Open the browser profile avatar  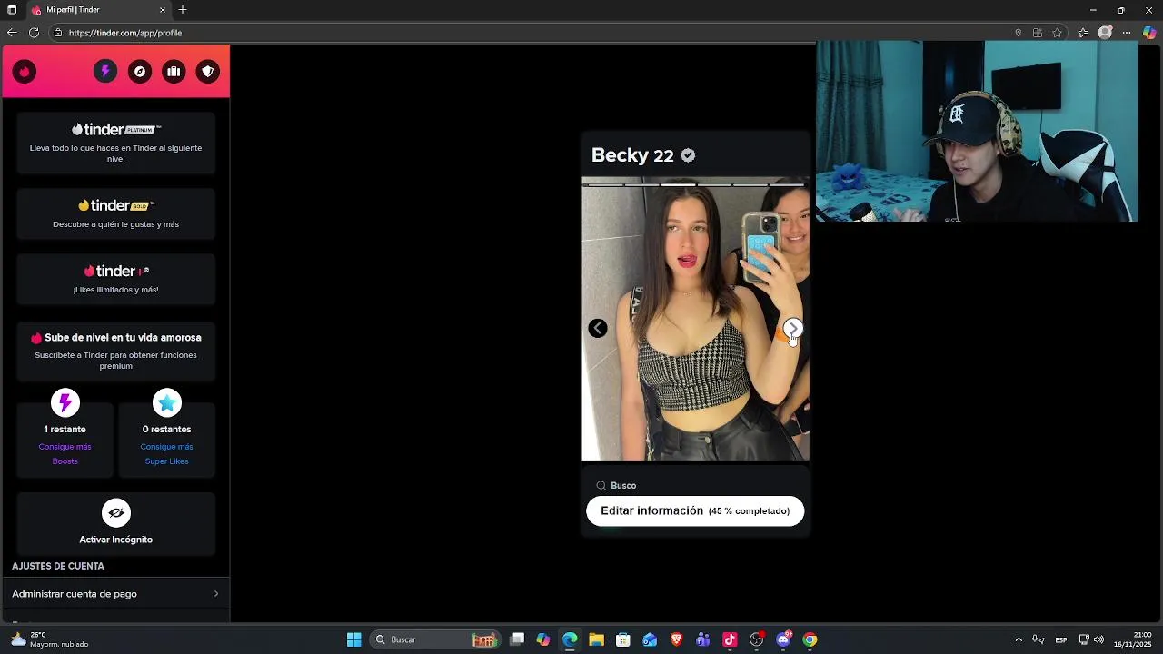[x=1105, y=33]
